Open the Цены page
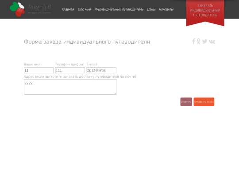239x179 pixels. click(151, 9)
